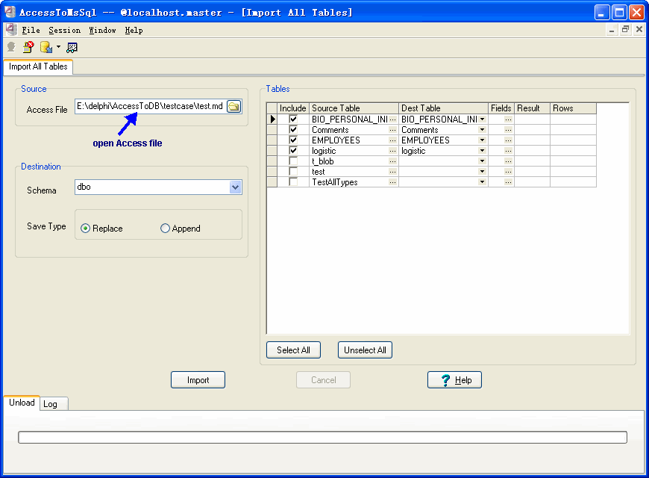Open the Window menu
The height and width of the screenshot is (478, 649).
coord(102,31)
